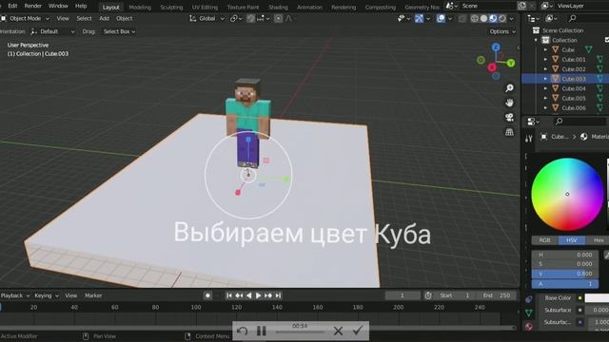
Task: Toggle X-ray view icon in header
Action: pos(462,18)
